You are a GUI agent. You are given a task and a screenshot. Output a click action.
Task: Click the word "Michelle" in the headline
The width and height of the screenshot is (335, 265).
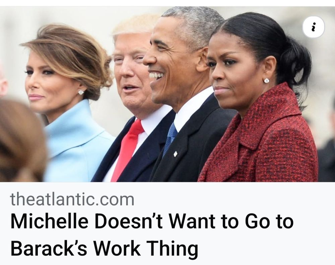point(49,221)
